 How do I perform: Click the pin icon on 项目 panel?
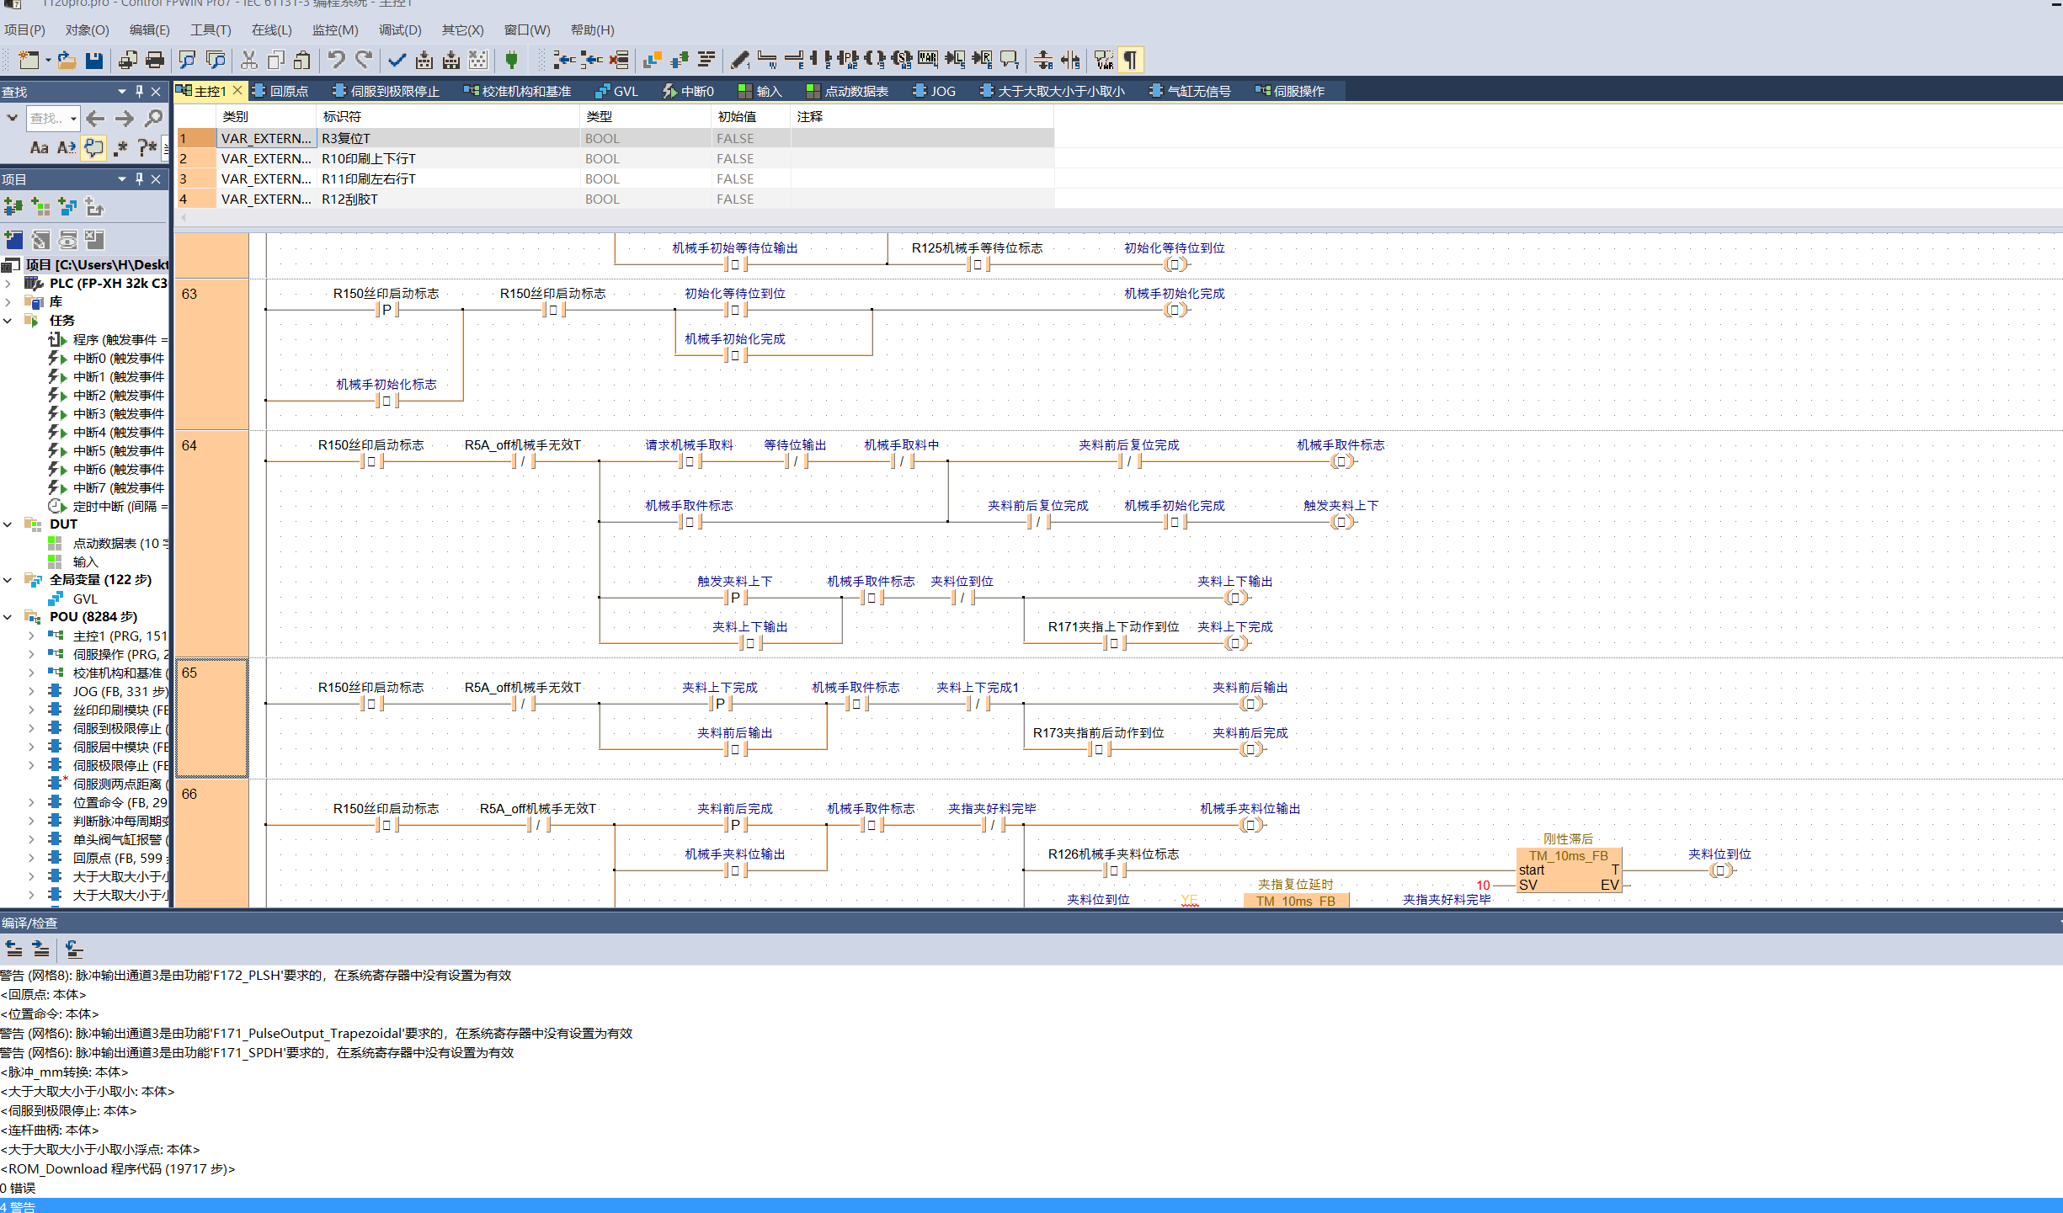point(139,178)
